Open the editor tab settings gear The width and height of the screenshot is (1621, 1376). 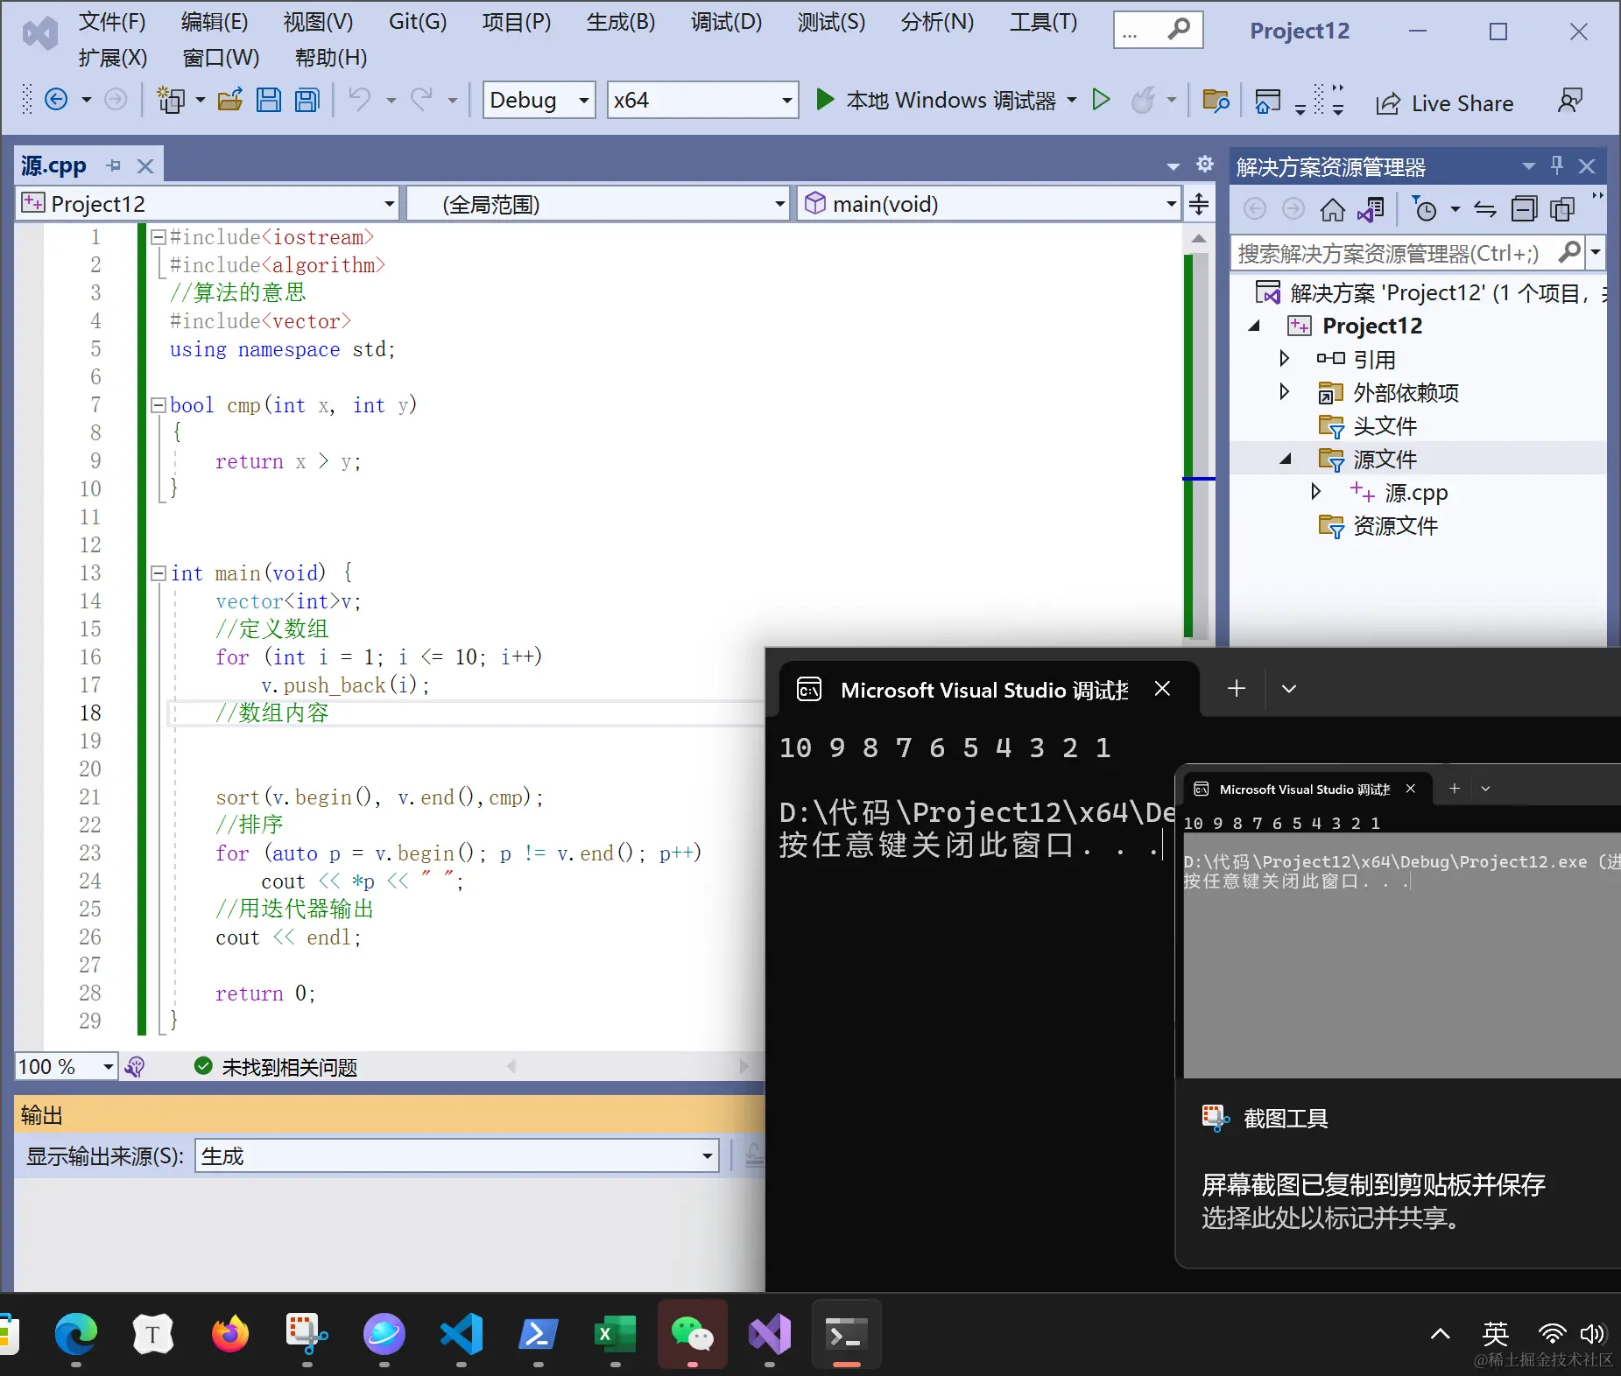(x=1205, y=164)
